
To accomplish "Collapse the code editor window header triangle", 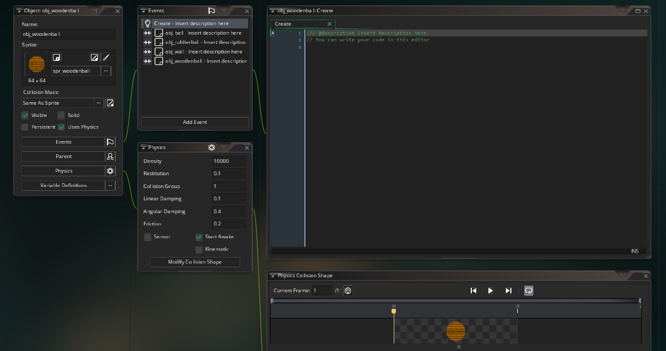I will (x=273, y=10).
